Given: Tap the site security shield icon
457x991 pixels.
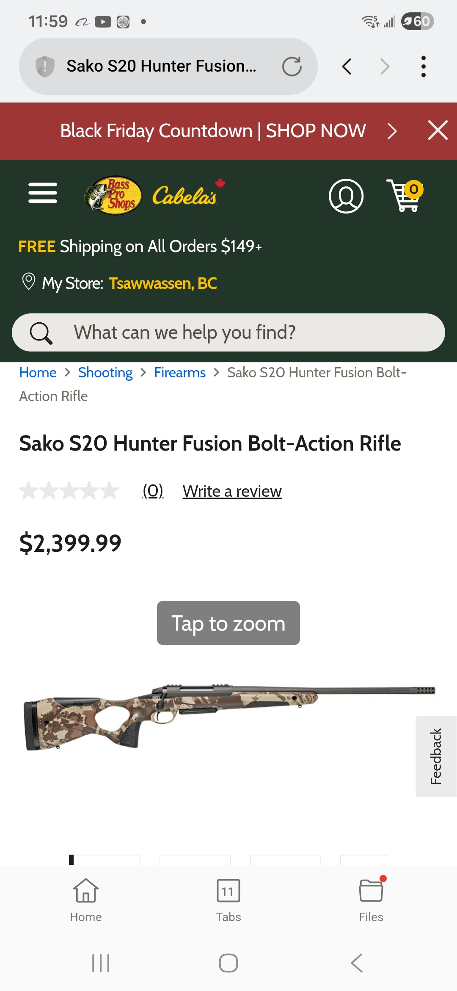Looking at the screenshot, I should [x=45, y=66].
